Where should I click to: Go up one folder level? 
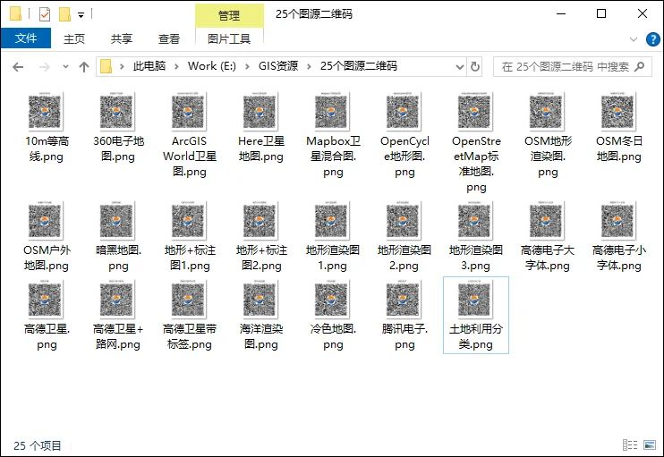tap(84, 67)
